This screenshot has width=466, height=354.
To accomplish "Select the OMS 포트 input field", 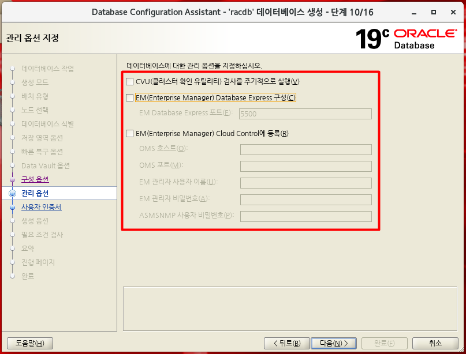I will coord(306,166).
